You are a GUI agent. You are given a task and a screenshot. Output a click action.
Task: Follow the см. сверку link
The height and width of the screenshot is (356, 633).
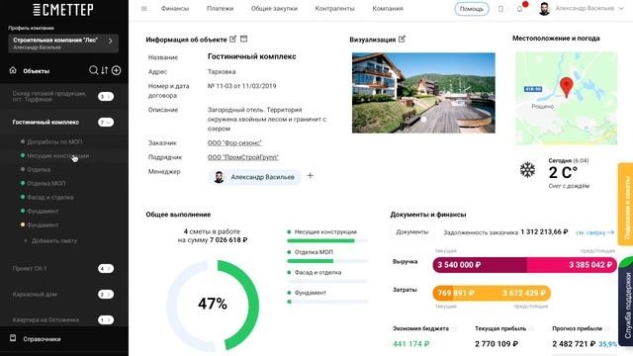pos(594,232)
